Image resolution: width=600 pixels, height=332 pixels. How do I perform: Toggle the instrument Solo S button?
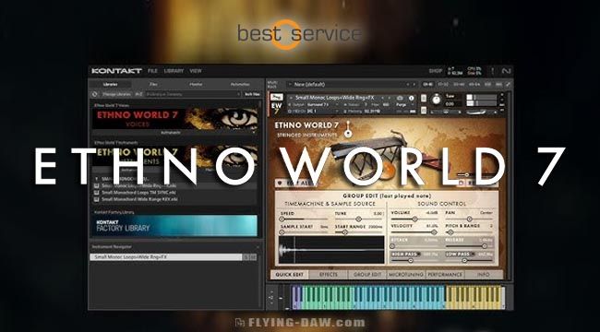pos(424,98)
